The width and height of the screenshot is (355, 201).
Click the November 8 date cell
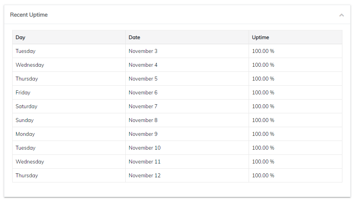[143, 120]
